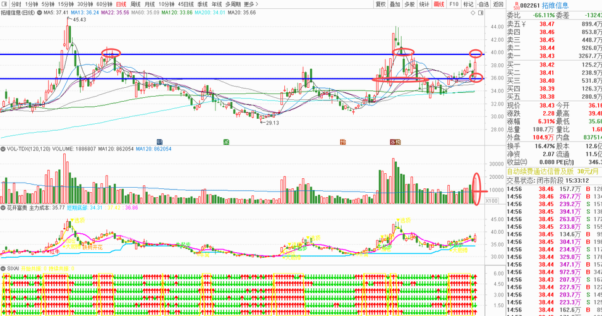This screenshot has height=316, width=602.
Task: Click the X100 volume scale label
Action: [491, 201]
